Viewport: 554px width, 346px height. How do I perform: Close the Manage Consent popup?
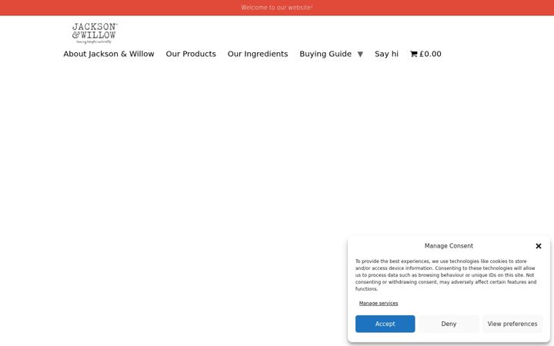point(538,246)
